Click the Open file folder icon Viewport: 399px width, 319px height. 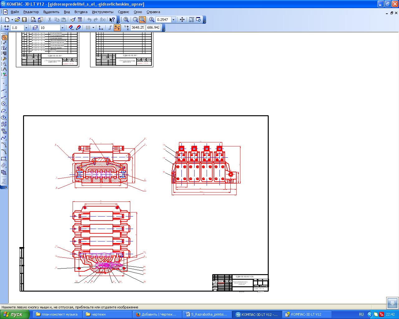[x=17, y=20]
